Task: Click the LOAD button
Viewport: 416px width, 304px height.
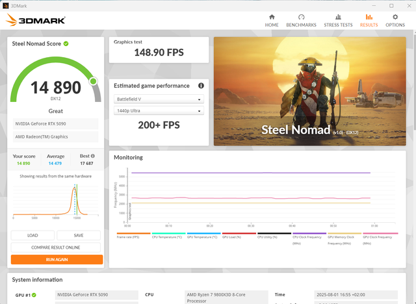Action: (32, 235)
